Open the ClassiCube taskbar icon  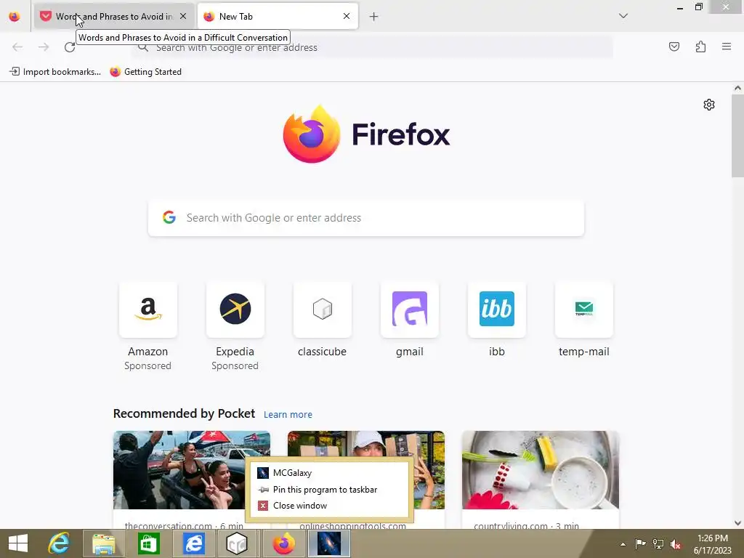tap(238, 543)
